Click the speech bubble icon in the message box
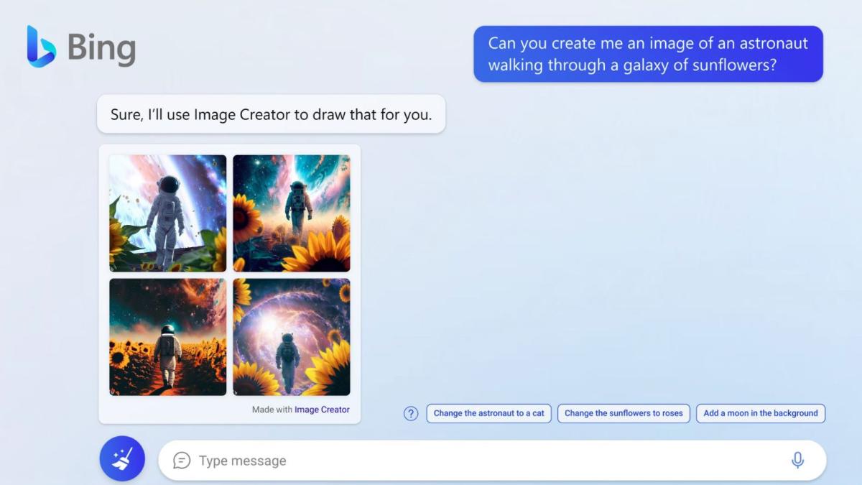 [x=182, y=460]
